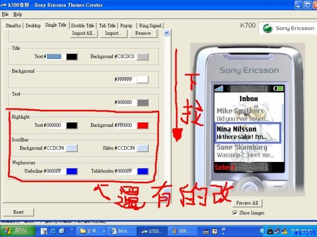This screenshot has height=237, width=317.
Task: Expand hidden system tray icons arrow
Action: click(262, 231)
